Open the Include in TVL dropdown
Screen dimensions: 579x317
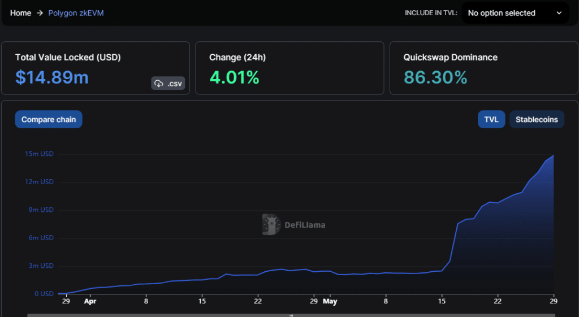(515, 13)
